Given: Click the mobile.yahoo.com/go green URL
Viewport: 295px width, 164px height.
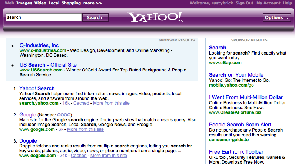Looking at the screenshot, I should (x=231, y=85).
